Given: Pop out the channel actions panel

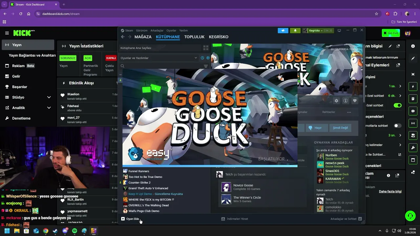Looking at the screenshot, I should (x=398, y=65).
